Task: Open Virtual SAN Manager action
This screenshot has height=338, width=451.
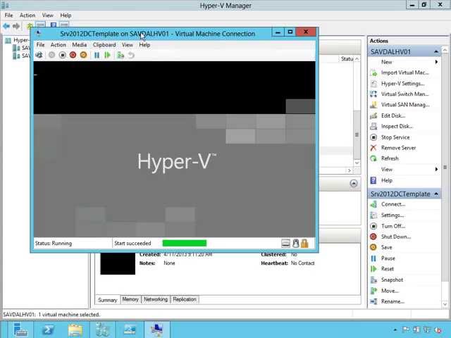Action: pos(404,105)
